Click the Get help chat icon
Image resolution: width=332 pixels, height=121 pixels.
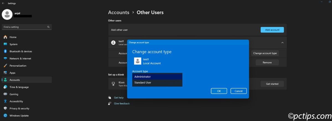pyautogui.click(x=110, y=98)
